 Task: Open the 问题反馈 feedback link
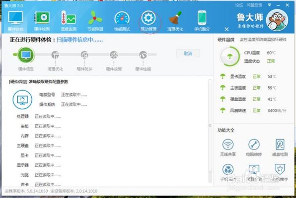click(254, 5)
